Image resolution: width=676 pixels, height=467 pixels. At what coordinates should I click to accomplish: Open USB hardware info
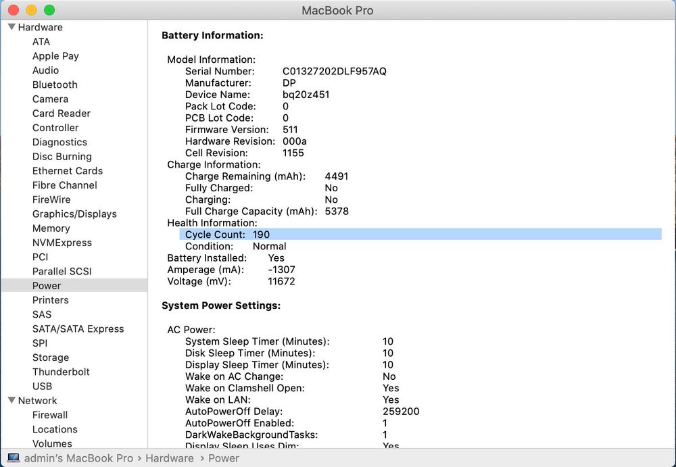coord(42,387)
